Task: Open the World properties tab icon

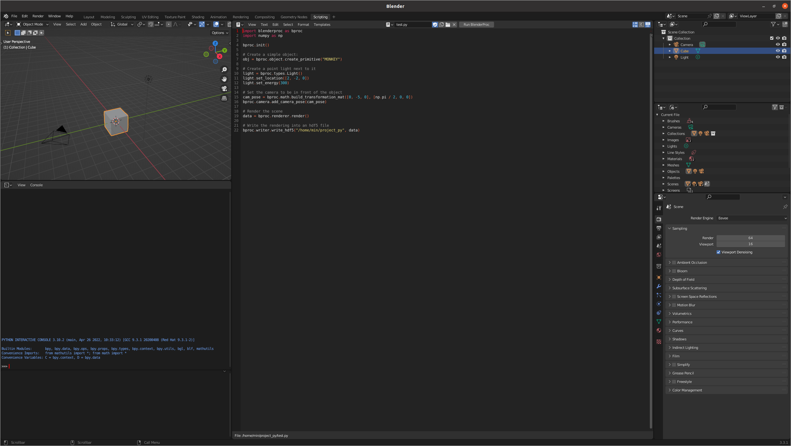Action: (x=659, y=255)
